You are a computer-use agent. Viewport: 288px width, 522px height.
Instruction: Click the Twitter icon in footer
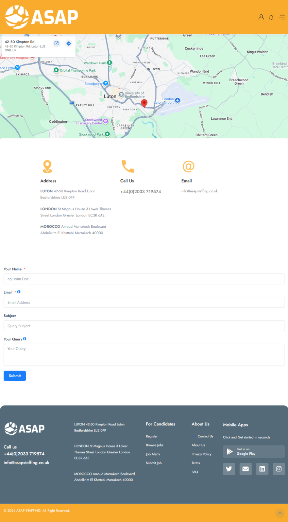pyautogui.click(x=229, y=469)
